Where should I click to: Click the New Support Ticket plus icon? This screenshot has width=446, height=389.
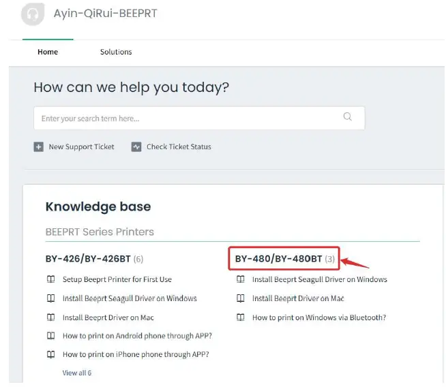(38, 146)
